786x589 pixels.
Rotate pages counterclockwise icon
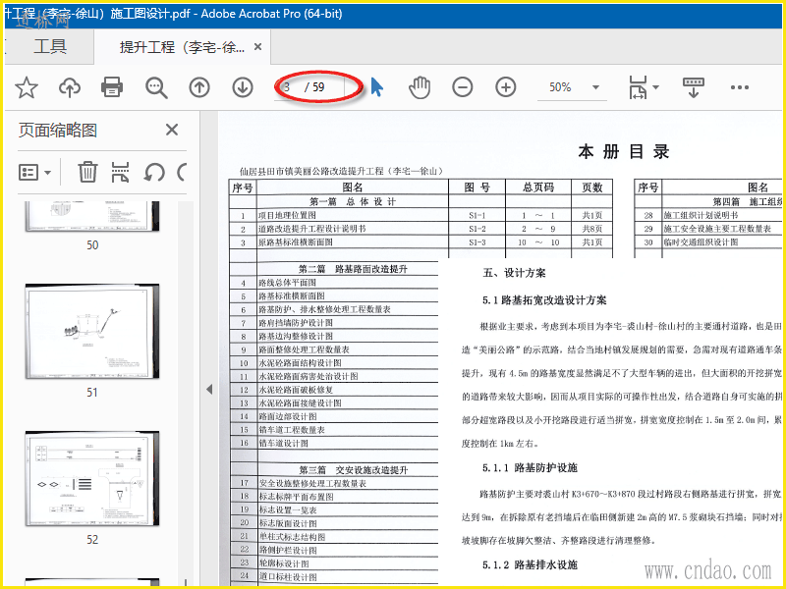(x=154, y=173)
